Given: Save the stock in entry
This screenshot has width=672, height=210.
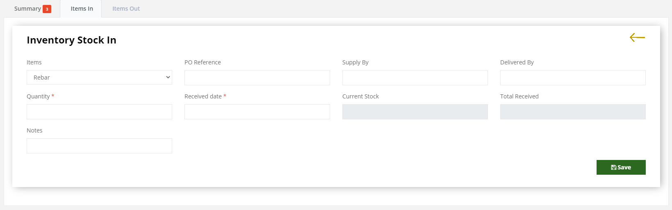Looking at the screenshot, I should point(621,167).
